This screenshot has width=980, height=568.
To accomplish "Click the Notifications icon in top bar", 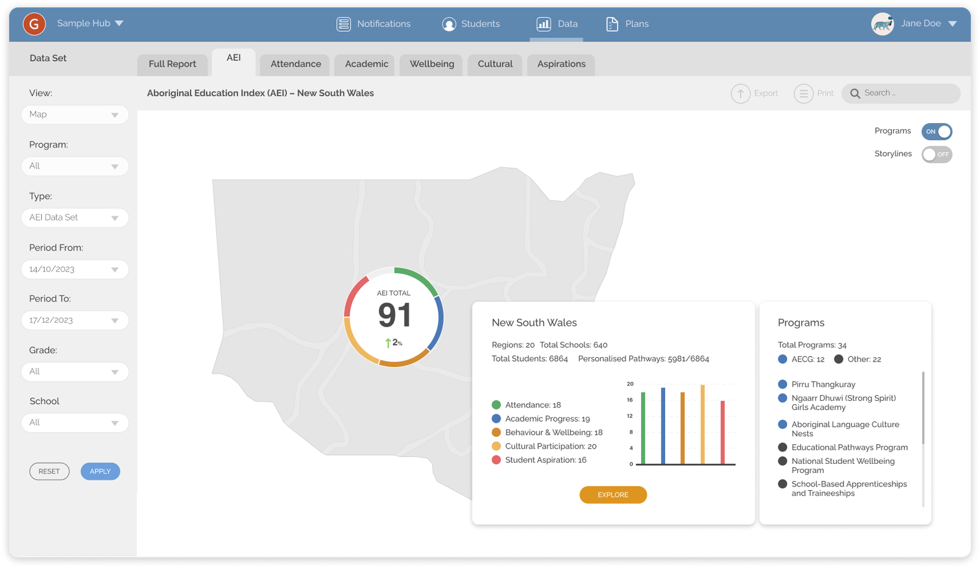I will click(344, 24).
